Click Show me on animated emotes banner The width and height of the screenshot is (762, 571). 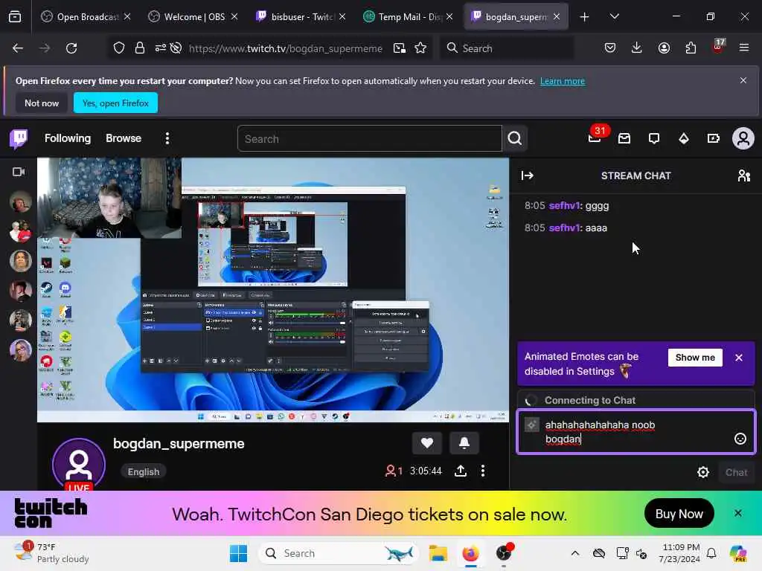click(x=695, y=358)
